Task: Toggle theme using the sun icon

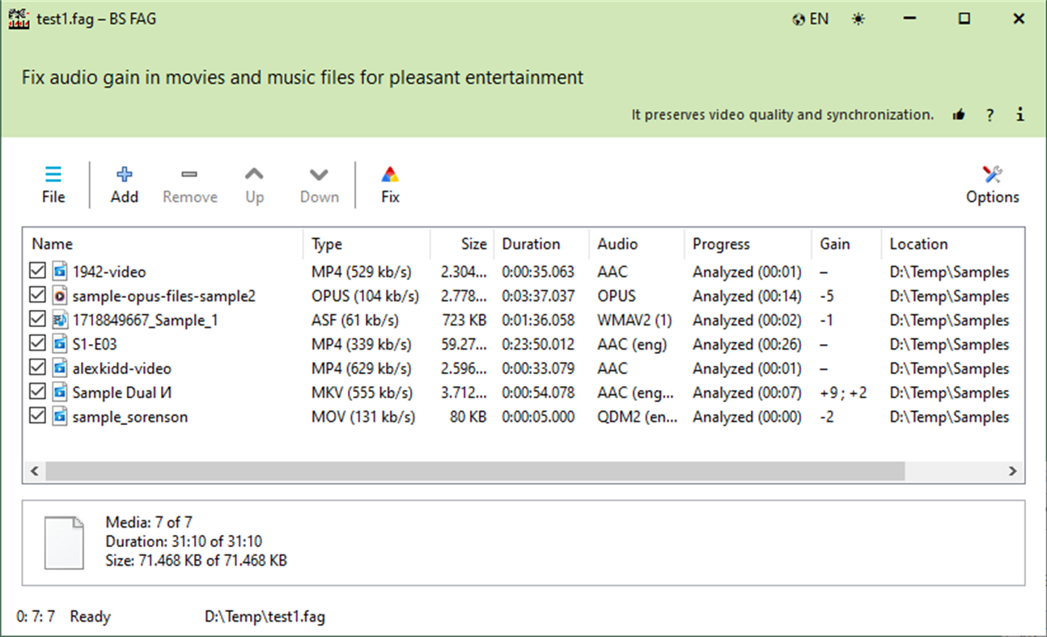Action: [x=858, y=18]
